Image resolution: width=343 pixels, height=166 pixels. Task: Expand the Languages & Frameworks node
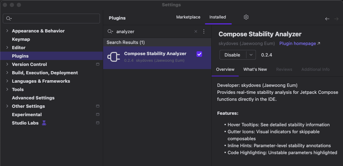coord(7,81)
